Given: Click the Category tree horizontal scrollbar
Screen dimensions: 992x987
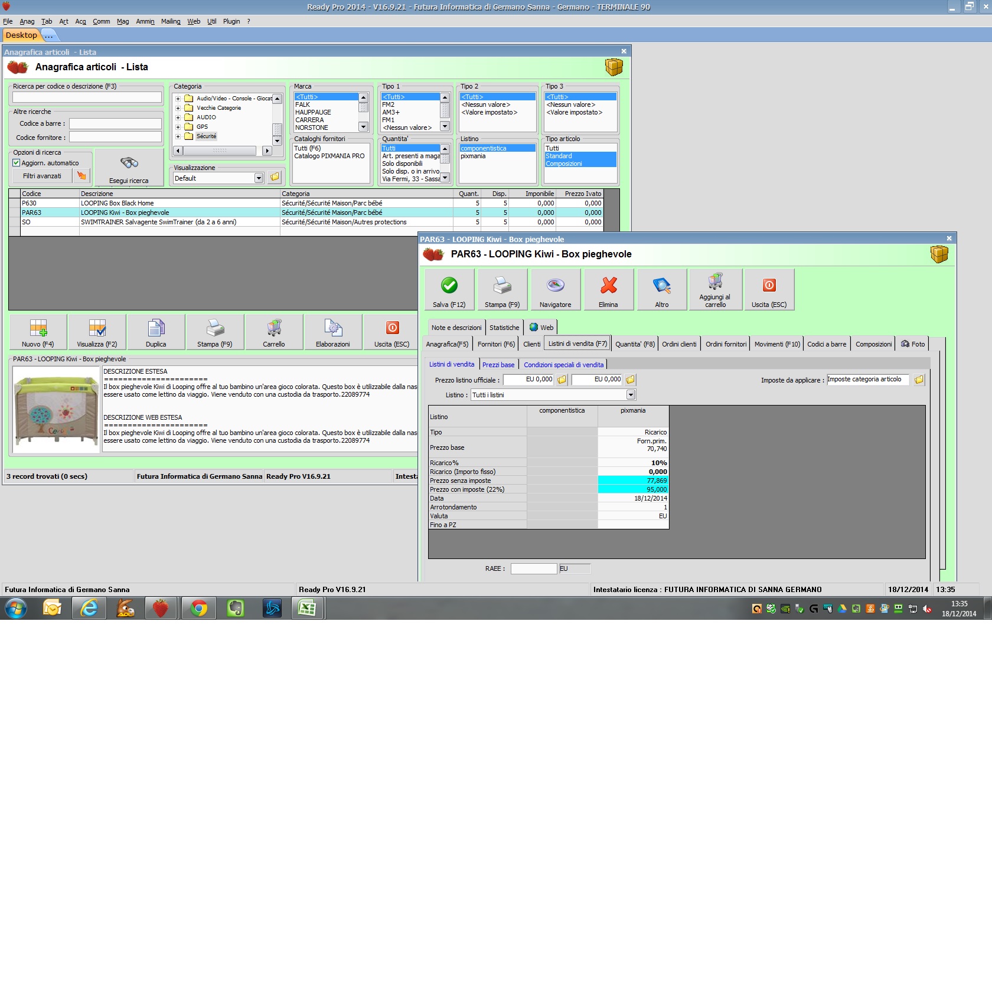Looking at the screenshot, I should (x=222, y=151).
